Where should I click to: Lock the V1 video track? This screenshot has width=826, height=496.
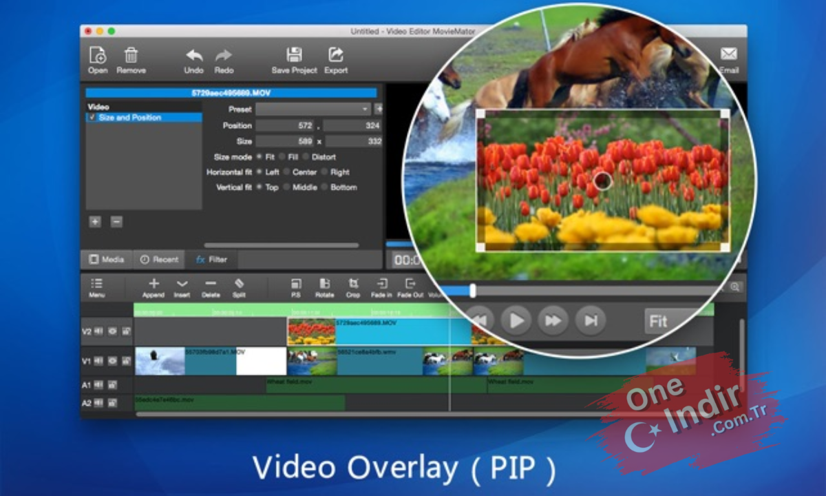[x=126, y=360]
